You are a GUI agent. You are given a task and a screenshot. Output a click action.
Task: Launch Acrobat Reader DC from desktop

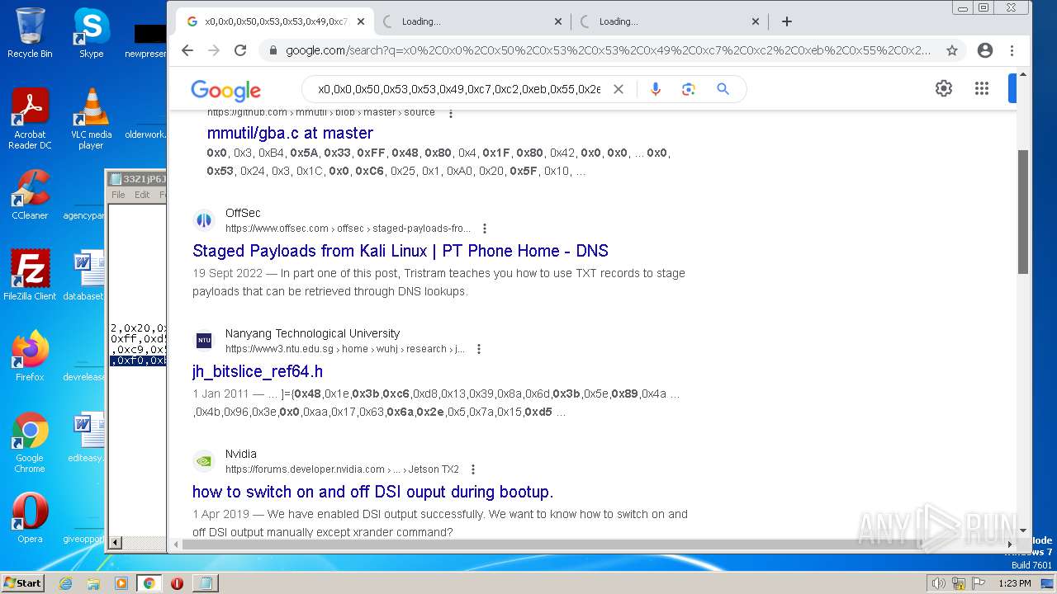(x=30, y=119)
